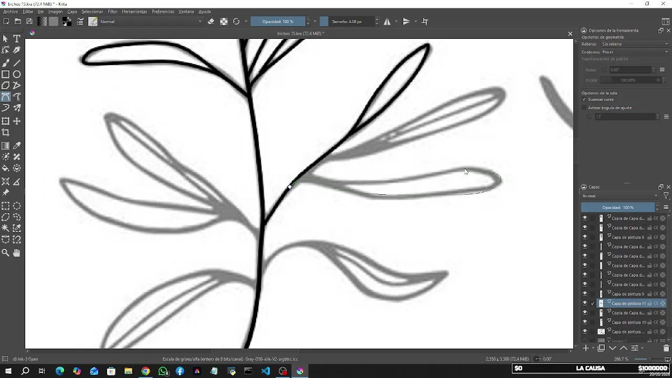Click the foreground/background color swatch
The height and width of the screenshot is (378, 672).
point(67,22)
